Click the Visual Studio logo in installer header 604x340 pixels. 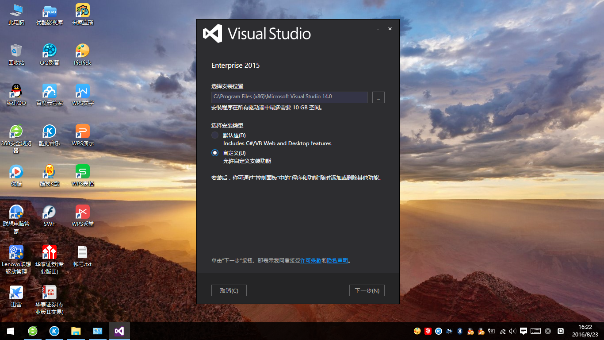(212, 34)
